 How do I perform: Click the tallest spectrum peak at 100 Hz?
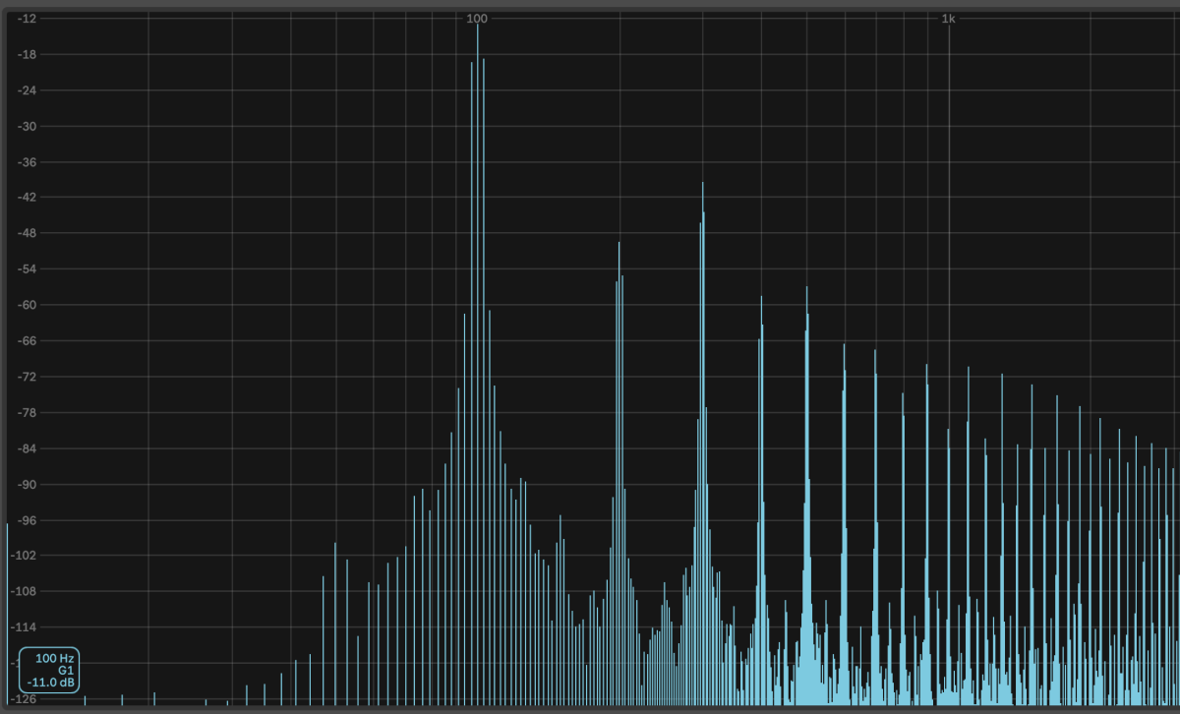[478, 364]
